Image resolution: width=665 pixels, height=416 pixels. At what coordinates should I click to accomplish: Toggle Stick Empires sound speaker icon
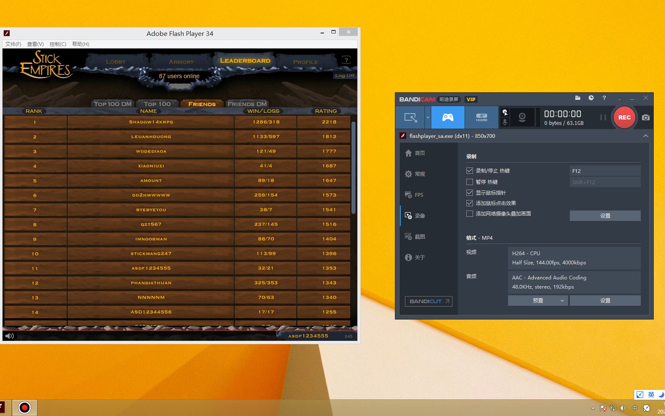pyautogui.click(x=9, y=336)
